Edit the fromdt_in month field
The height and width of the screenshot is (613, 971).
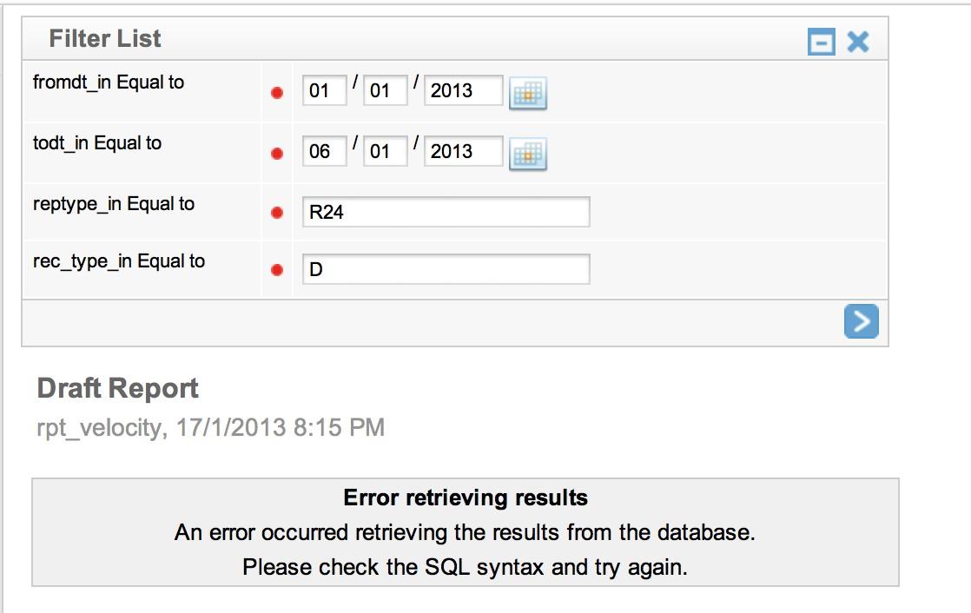pyautogui.click(x=325, y=90)
